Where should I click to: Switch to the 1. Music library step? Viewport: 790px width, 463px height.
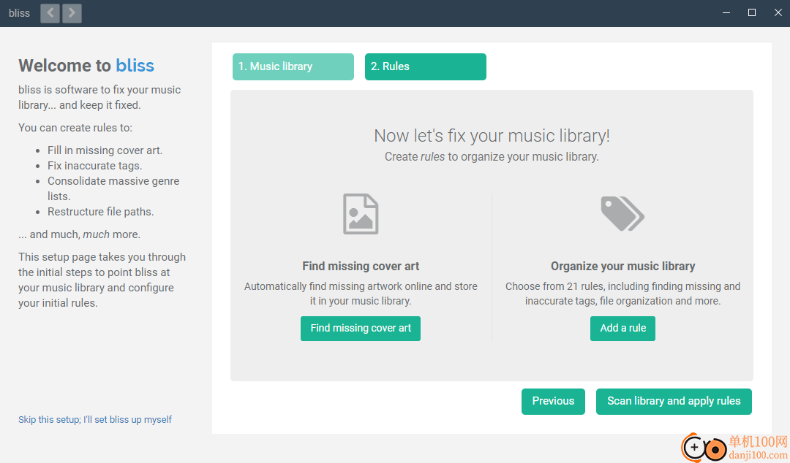click(x=293, y=66)
